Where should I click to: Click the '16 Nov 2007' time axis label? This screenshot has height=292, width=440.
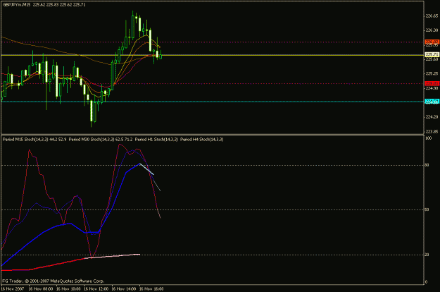[x=13, y=289]
